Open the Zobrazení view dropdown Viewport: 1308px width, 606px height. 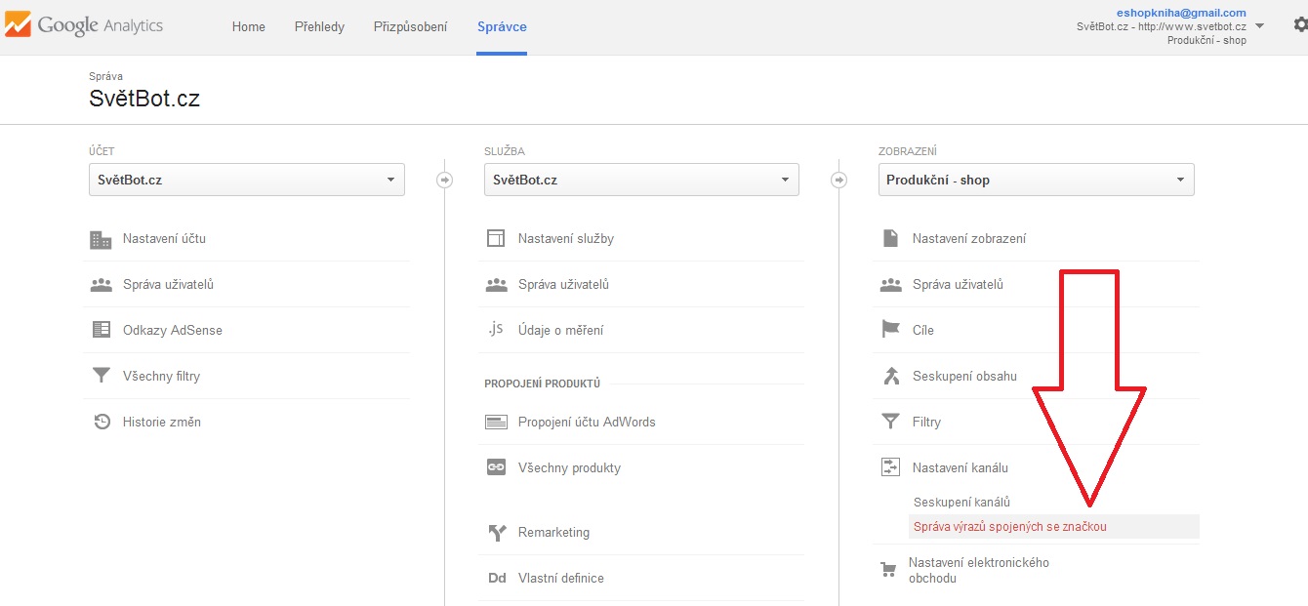point(1036,180)
